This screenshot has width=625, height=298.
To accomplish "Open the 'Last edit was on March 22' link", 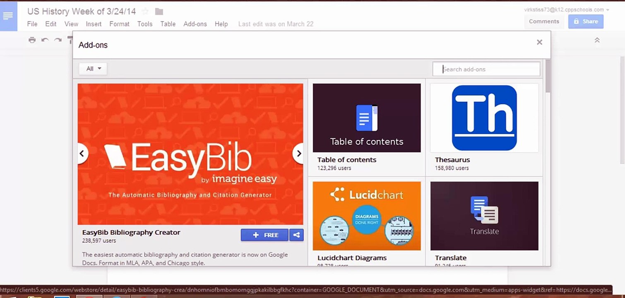I will pos(276,24).
